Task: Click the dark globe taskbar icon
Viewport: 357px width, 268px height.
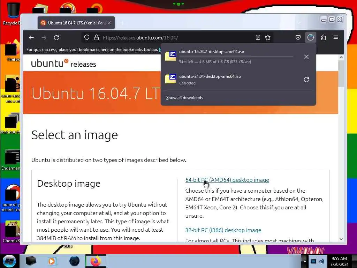Action: pyautogui.click(x=75, y=261)
